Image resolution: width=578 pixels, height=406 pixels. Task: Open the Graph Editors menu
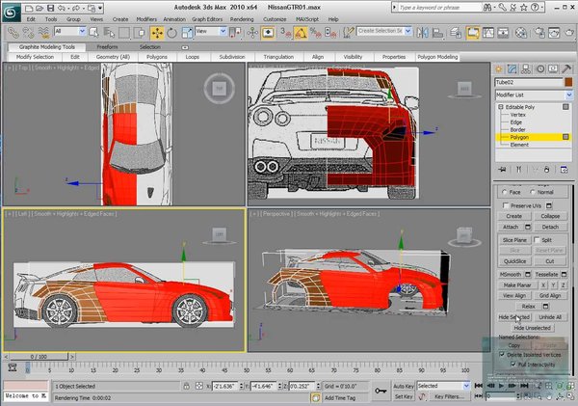tap(207, 19)
